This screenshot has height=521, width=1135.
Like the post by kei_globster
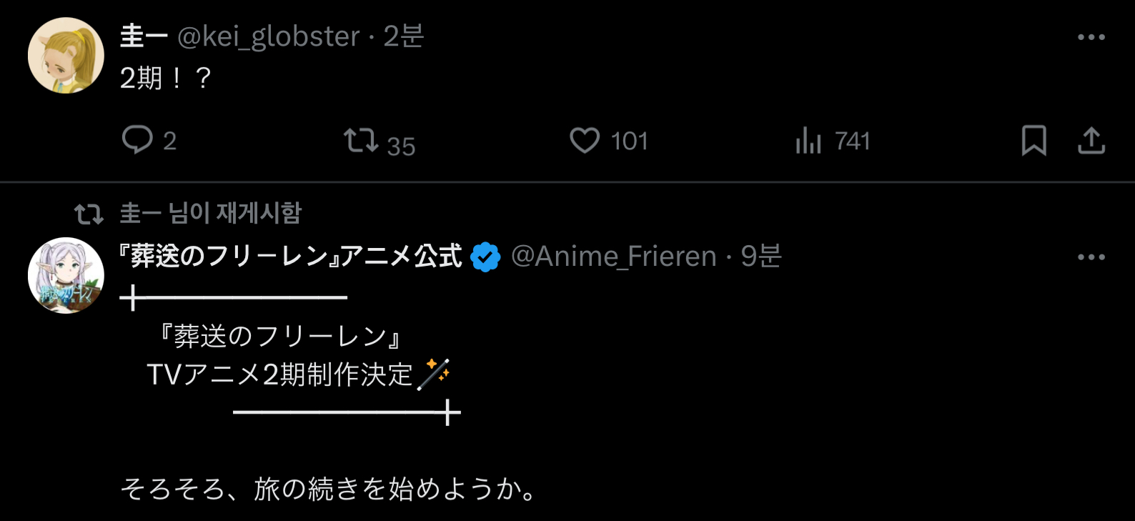(x=585, y=141)
